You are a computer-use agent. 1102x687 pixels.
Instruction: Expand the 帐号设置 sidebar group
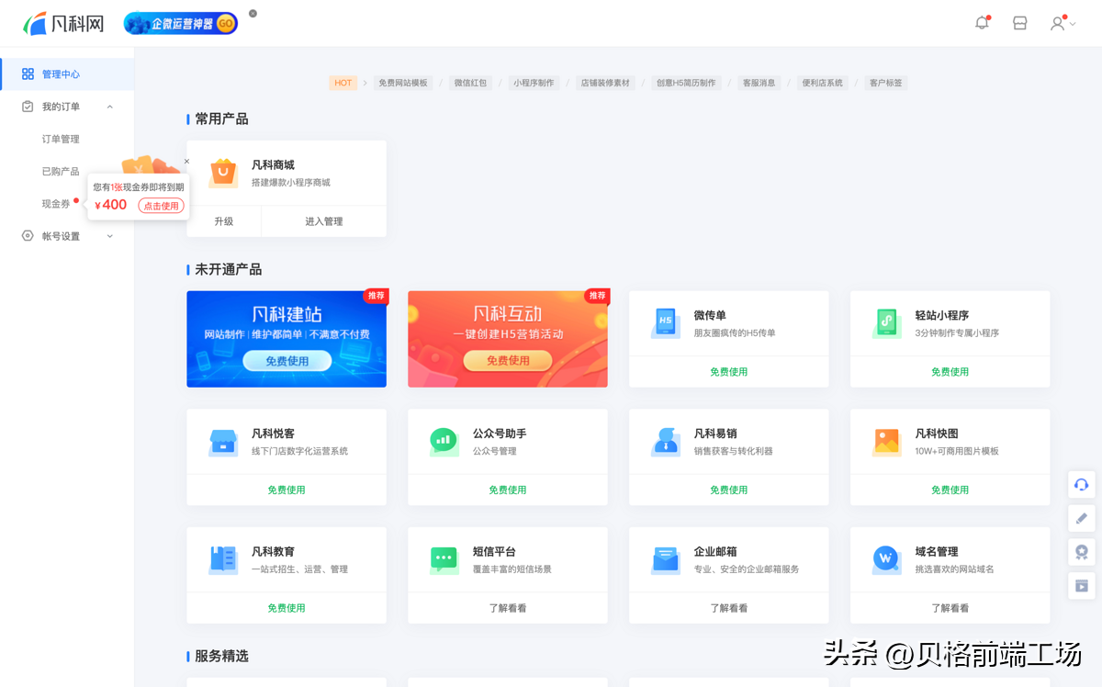[109, 236]
